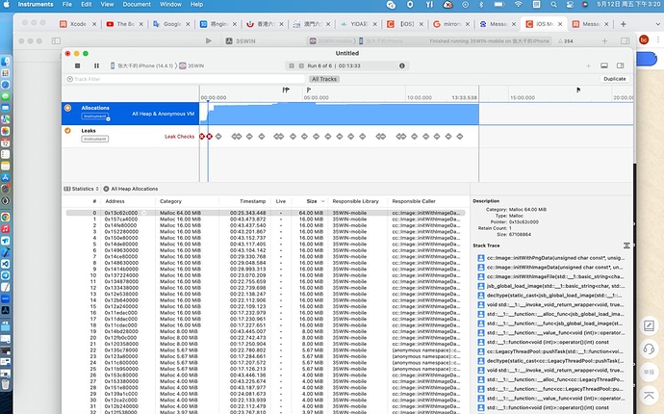
Task: Select row with timestamp 00:29.330.768
Action: 265,256
